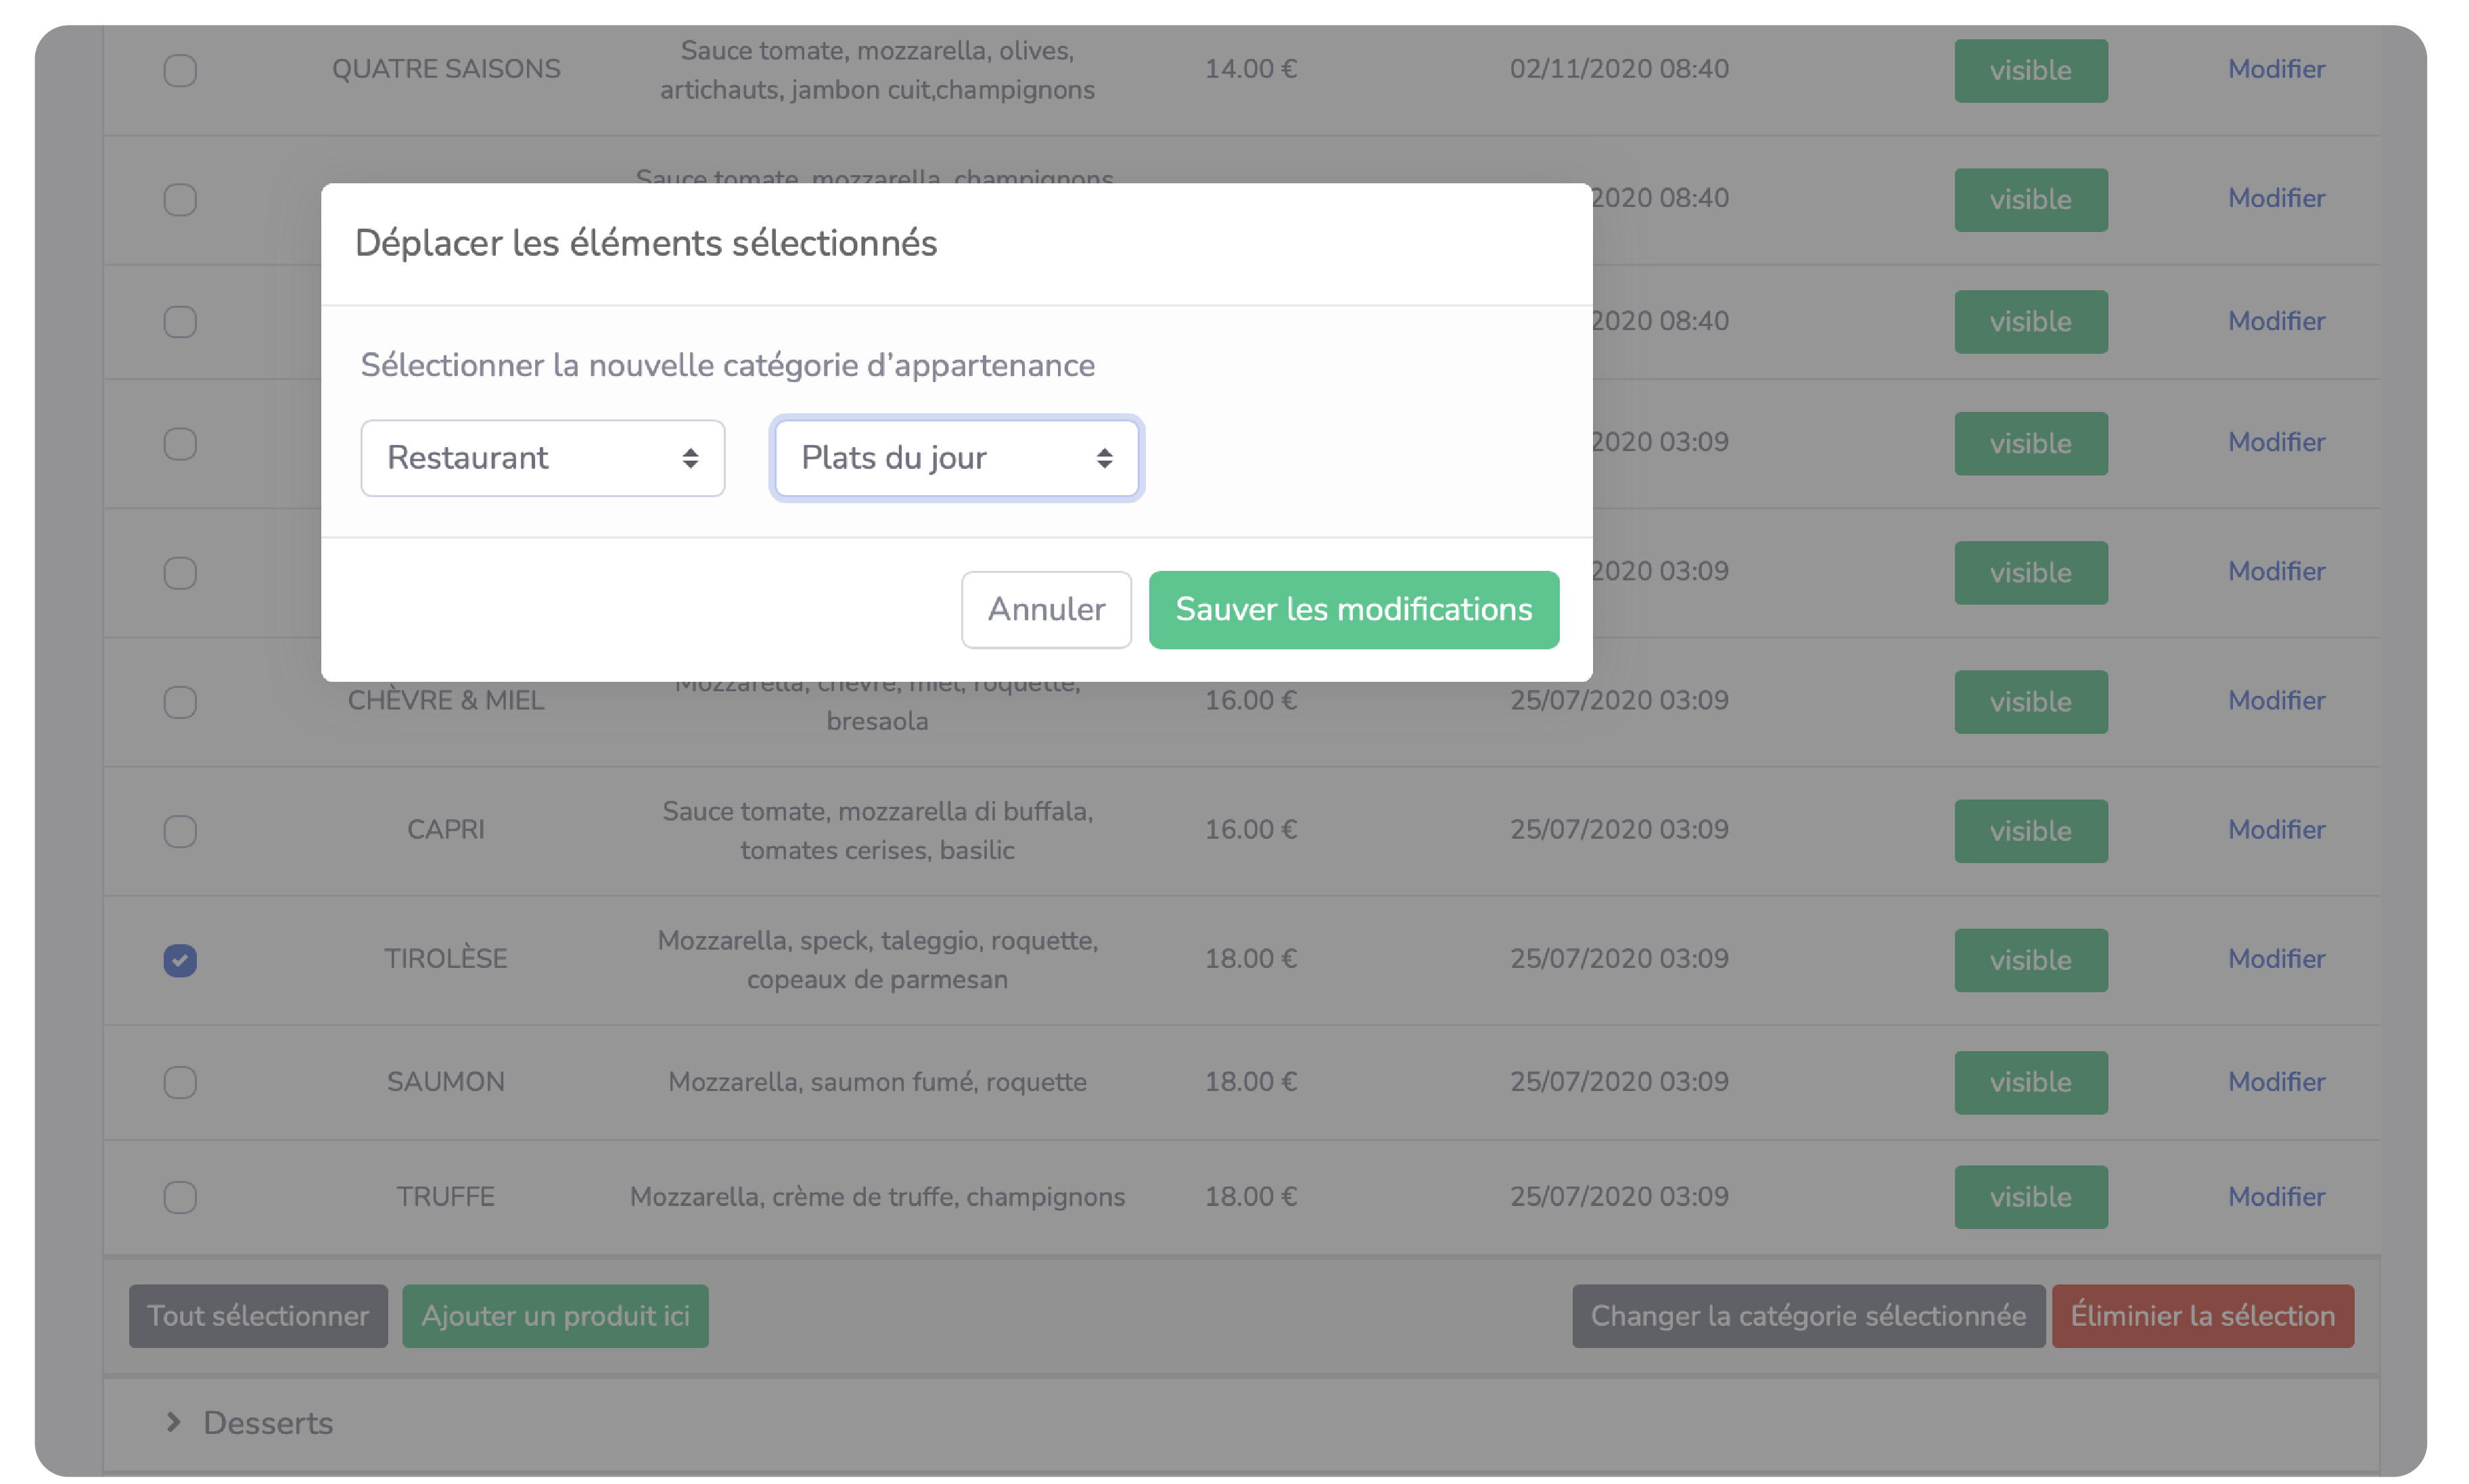Click Modifier for CHÈVRE & MIEL
This screenshot has width=2469, height=1484.
pyautogui.click(x=2276, y=701)
